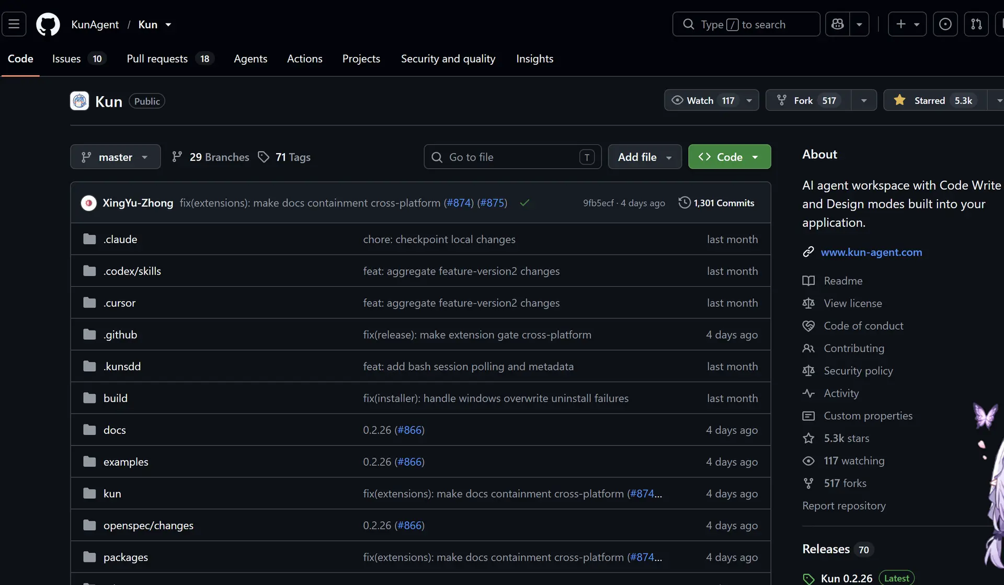Image resolution: width=1004 pixels, height=585 pixels.
Task: Open the Projects tab
Action: coord(361,59)
